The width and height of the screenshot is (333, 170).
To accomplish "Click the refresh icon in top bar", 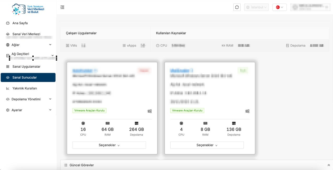I will (x=237, y=7).
